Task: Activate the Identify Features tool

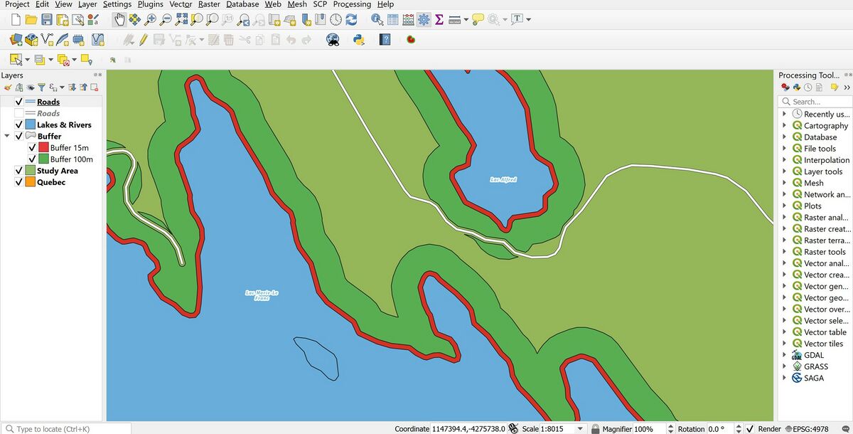Action: pyautogui.click(x=377, y=20)
